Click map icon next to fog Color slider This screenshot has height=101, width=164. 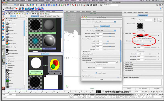(159, 36)
